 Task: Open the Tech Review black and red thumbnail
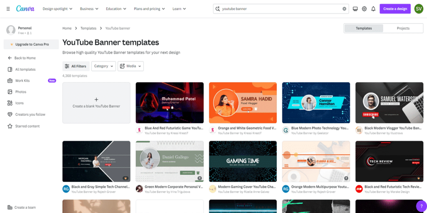tap(389, 161)
